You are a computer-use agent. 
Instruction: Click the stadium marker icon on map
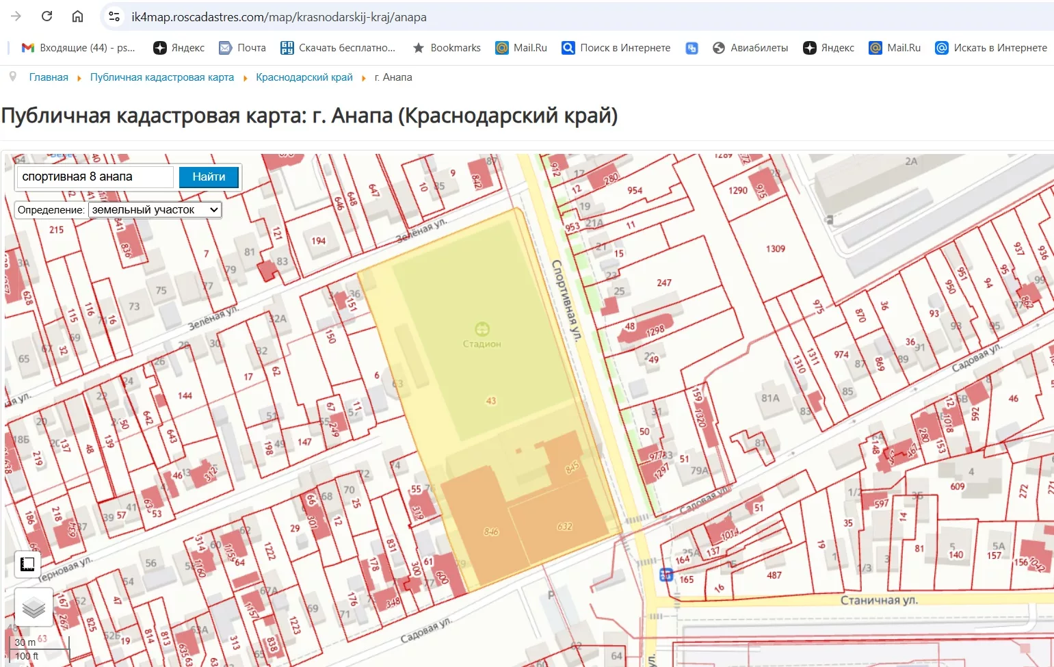(482, 329)
